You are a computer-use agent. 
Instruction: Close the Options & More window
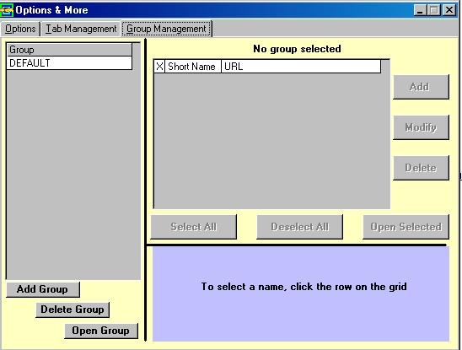(x=449, y=10)
